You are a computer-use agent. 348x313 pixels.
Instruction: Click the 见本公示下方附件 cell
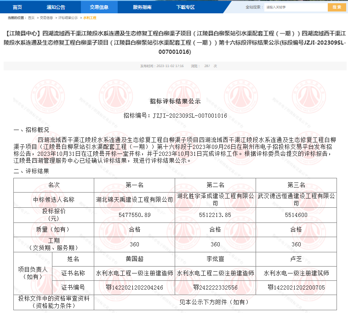click(215, 302)
